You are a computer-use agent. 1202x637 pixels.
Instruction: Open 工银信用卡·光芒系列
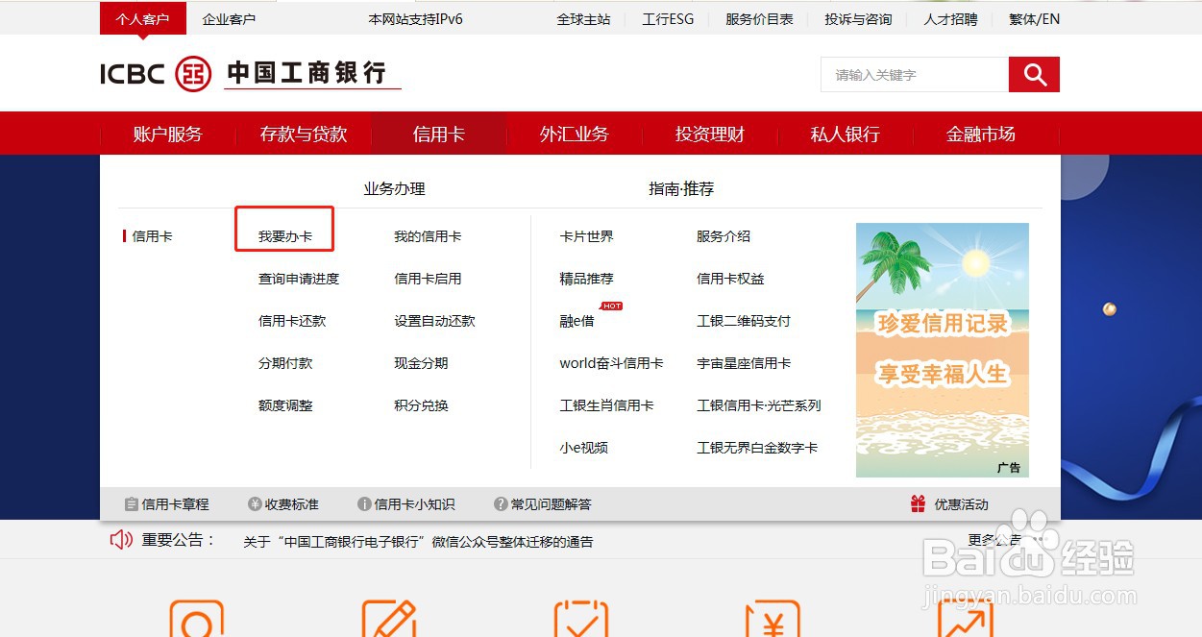759,405
